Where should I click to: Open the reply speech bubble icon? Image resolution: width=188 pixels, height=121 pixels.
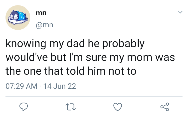pos(23,107)
